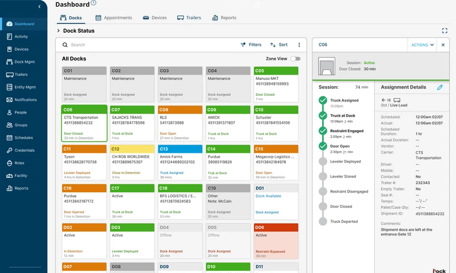Collapse the sidebar with the arrow icon
This screenshot has height=273, width=456.
(39, 6)
